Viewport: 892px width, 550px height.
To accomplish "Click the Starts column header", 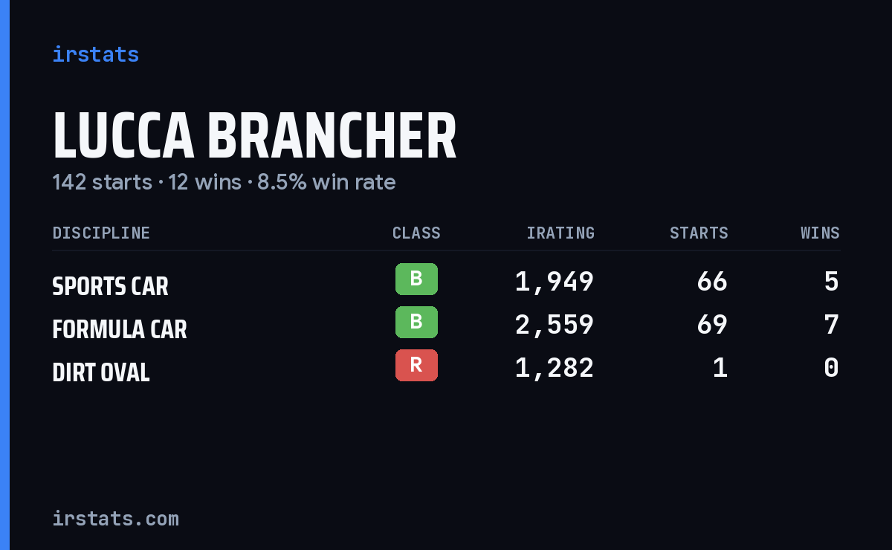I will (x=699, y=233).
